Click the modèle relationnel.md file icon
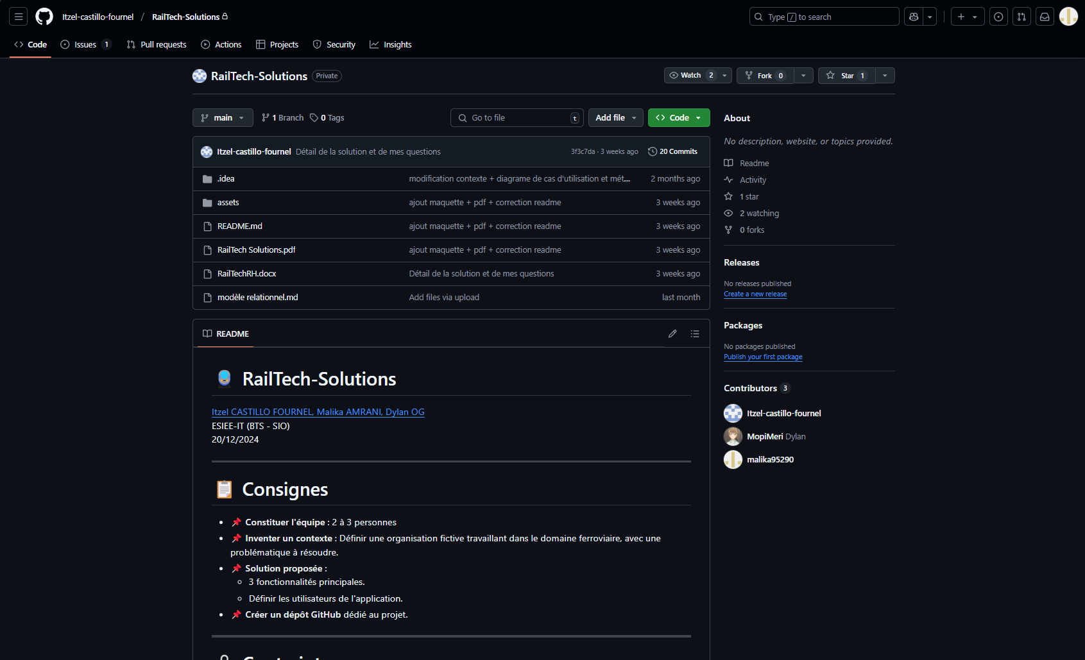Viewport: 1085px width, 660px height. pyautogui.click(x=207, y=298)
